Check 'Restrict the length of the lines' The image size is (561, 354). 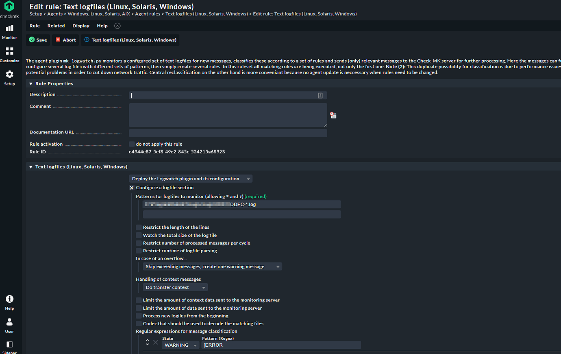coord(139,227)
